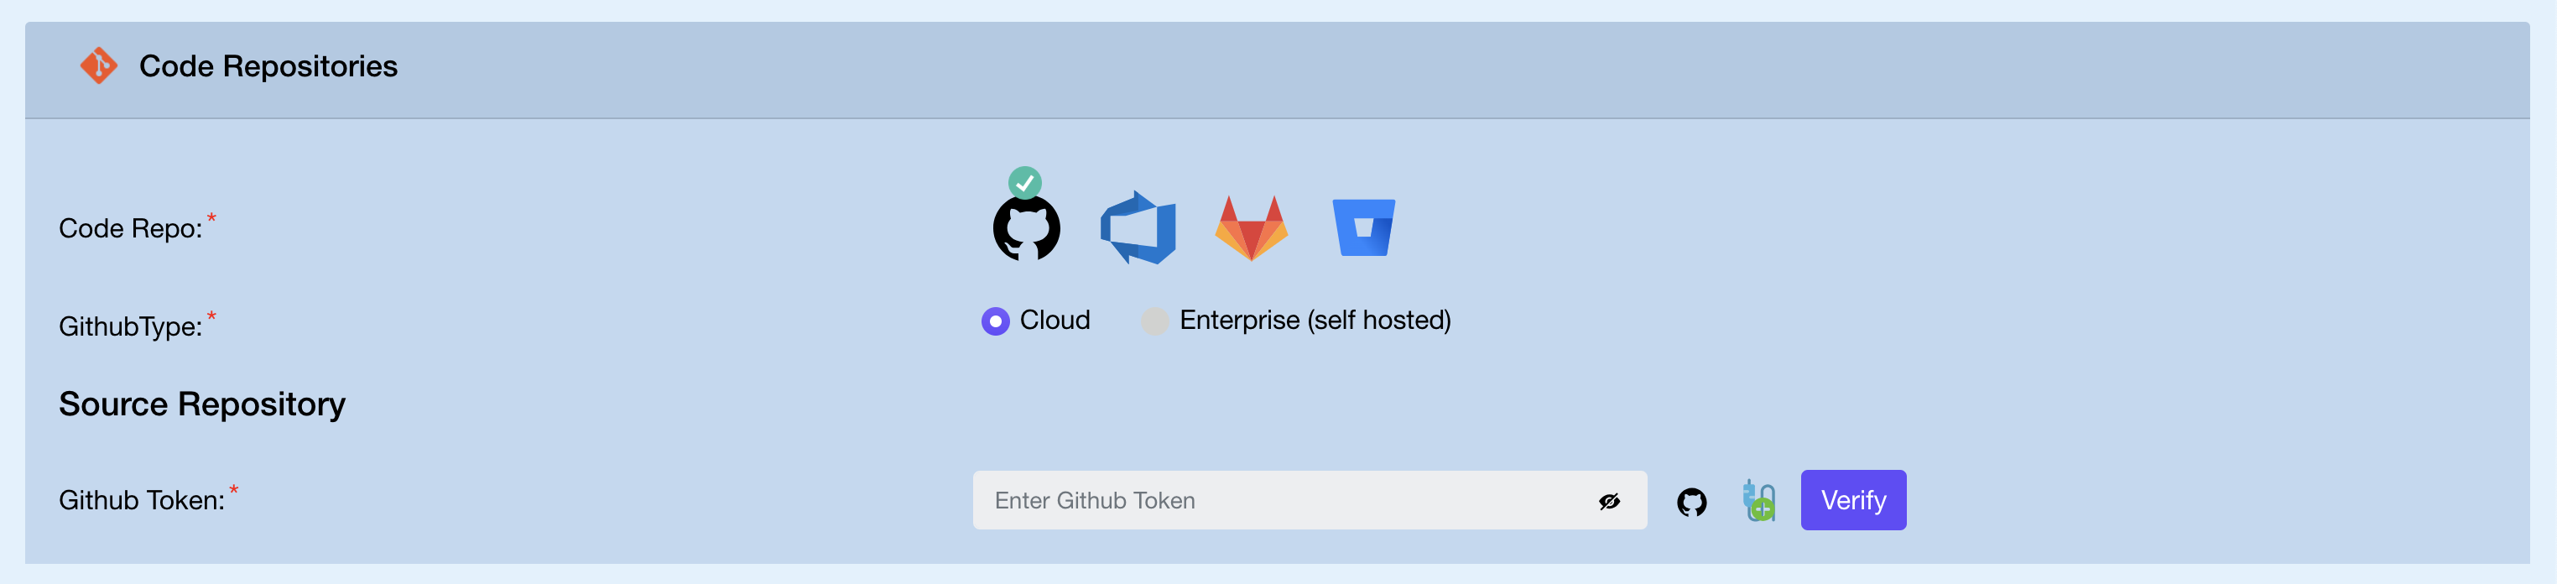Click the Cloud label text
Image resolution: width=2557 pixels, height=584 pixels.
(1055, 320)
